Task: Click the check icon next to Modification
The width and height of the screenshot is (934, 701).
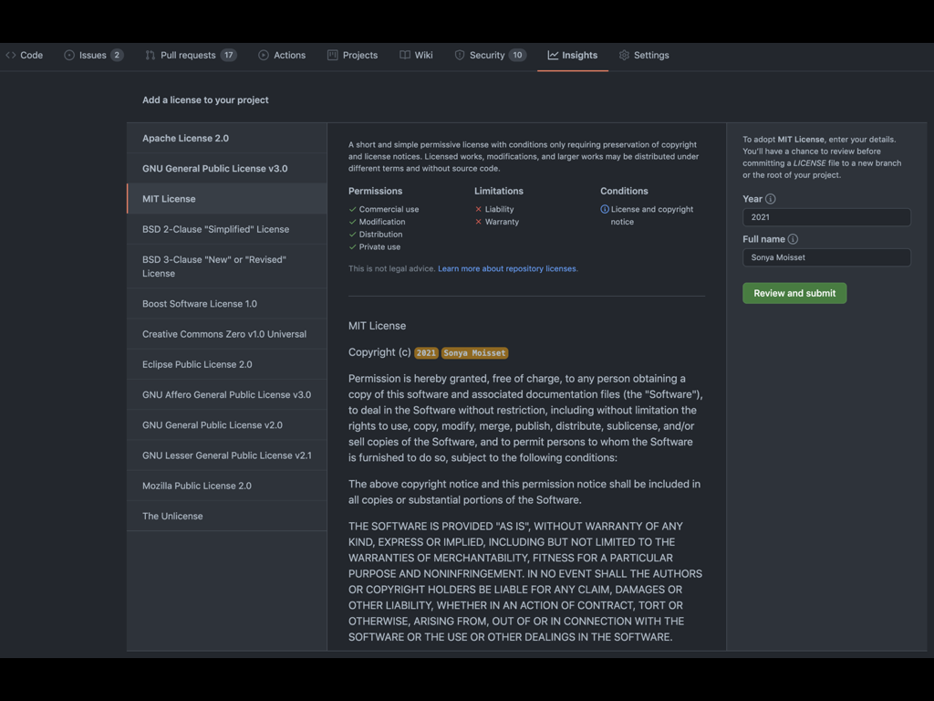Action: point(353,222)
